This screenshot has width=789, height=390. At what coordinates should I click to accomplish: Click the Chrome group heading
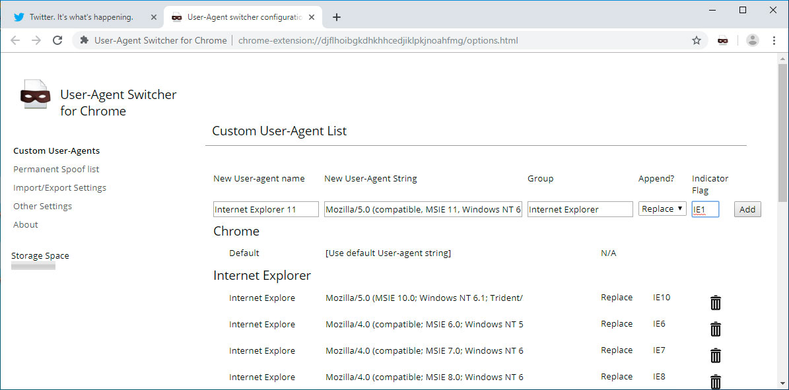pos(236,232)
